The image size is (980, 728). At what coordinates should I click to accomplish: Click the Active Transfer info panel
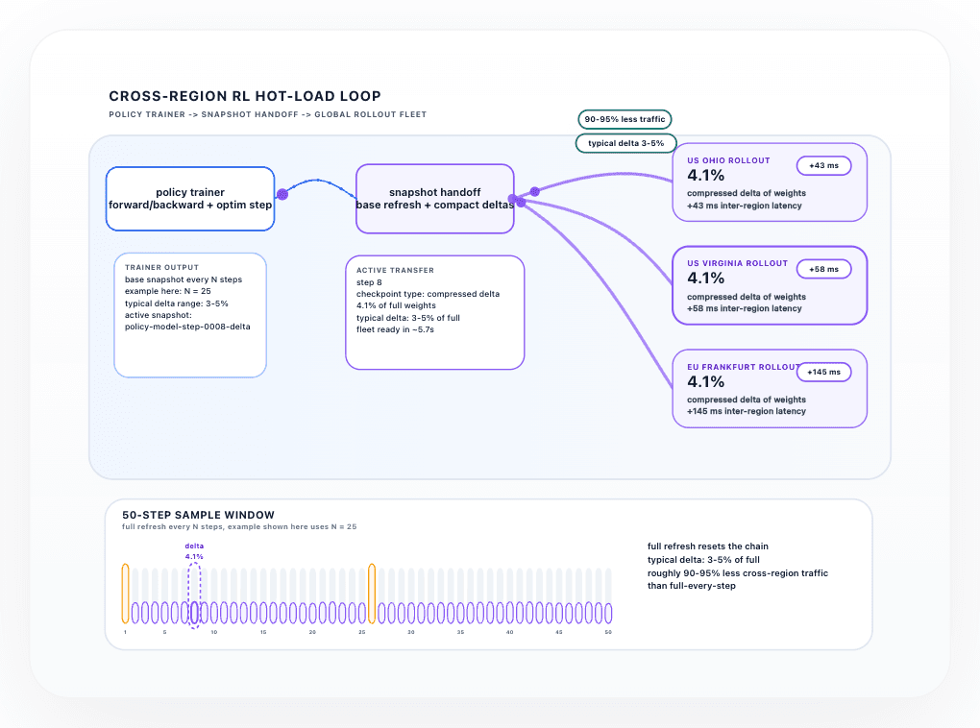434,312
